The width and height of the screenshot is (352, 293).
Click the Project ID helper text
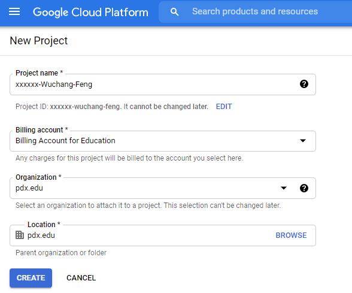tap(112, 107)
